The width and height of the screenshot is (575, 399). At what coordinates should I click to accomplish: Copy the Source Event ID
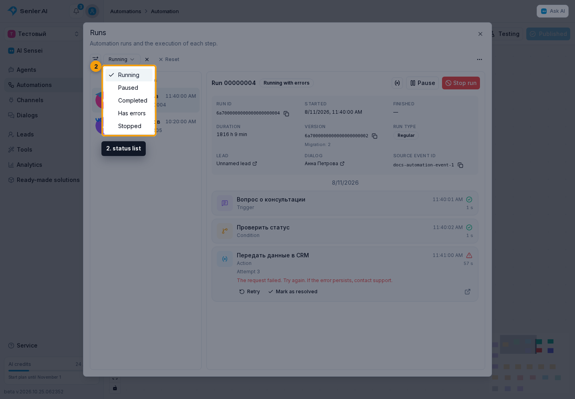click(460, 165)
